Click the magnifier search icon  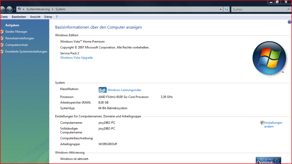click(x=289, y=9)
